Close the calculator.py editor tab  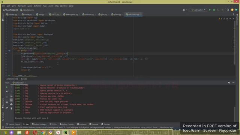coord(141,14)
